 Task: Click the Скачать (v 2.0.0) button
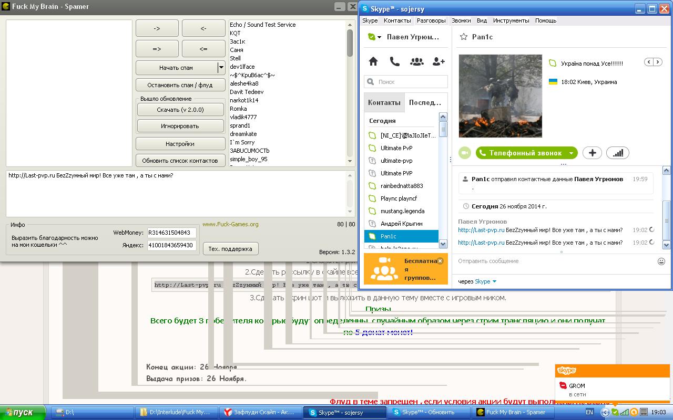tap(180, 110)
